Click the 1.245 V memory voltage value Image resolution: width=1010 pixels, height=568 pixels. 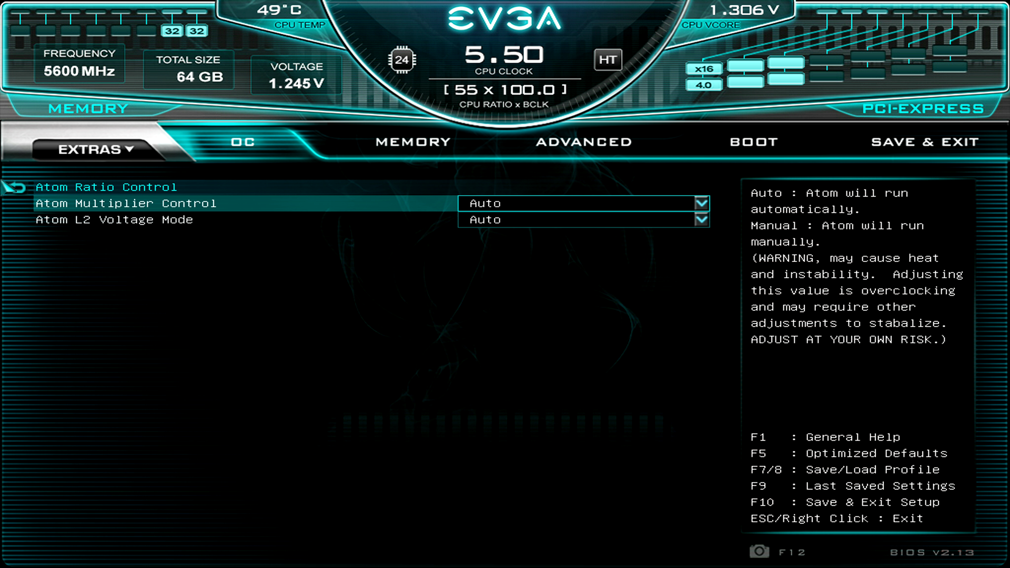(296, 84)
